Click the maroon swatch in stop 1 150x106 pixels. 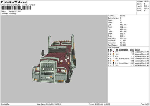coord(113,52)
